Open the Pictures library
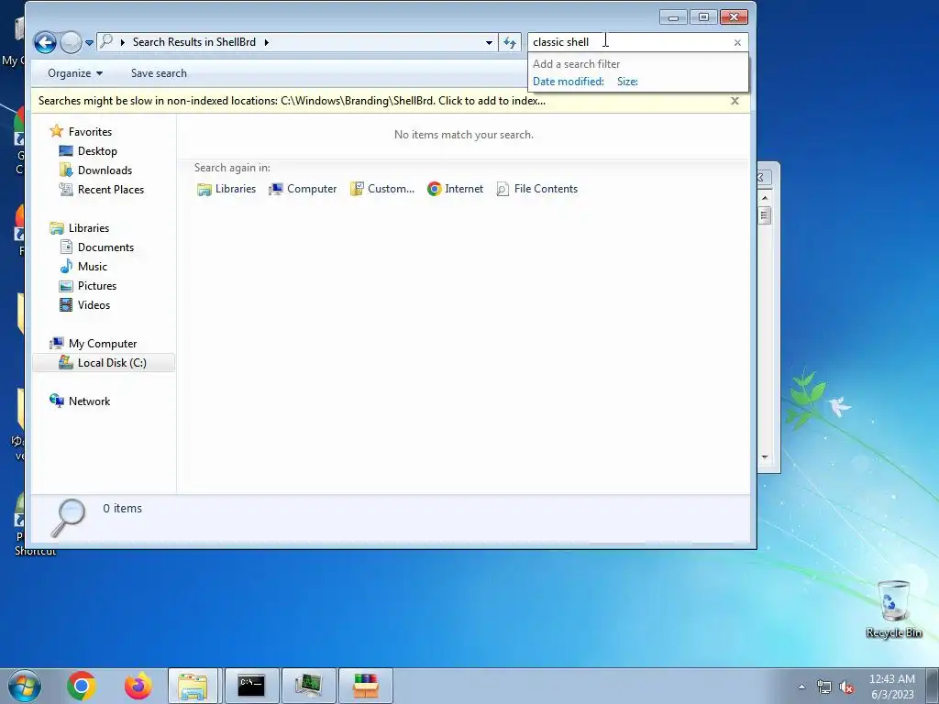The image size is (939, 704). pyautogui.click(x=97, y=286)
